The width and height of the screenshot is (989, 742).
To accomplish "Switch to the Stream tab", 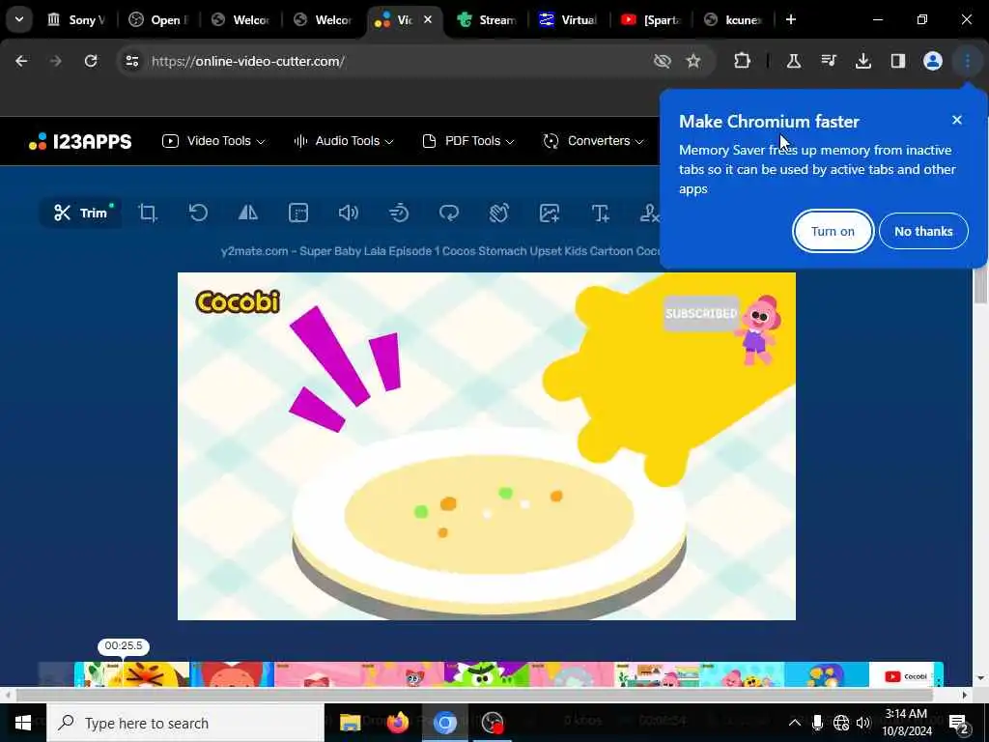I will coord(487,20).
